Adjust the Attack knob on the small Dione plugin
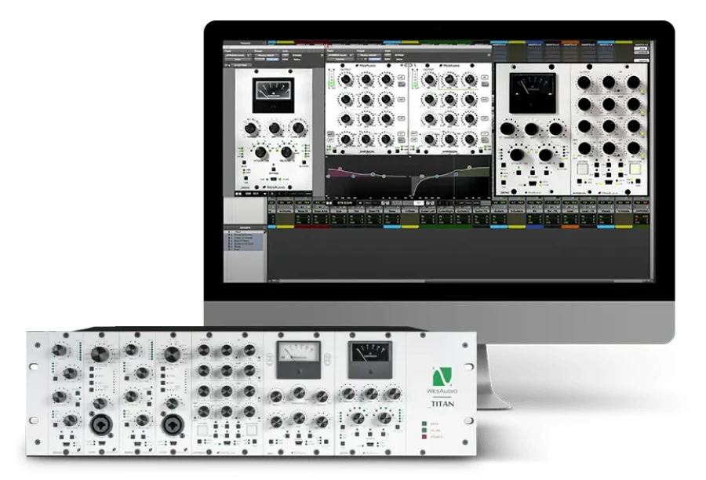Viewport: 706px width, 480px height. tap(260, 151)
